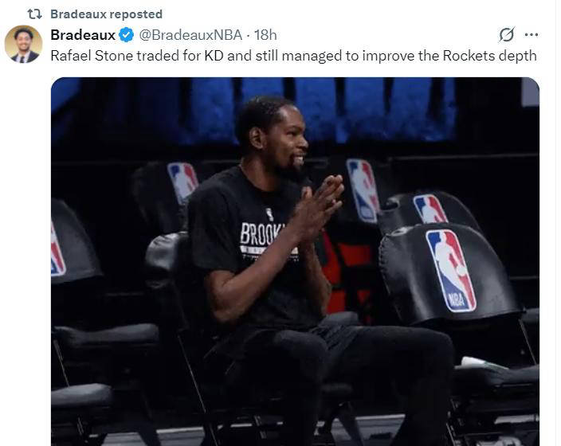Open the post via the 18h timestamp
The image size is (561, 446).
click(x=265, y=35)
